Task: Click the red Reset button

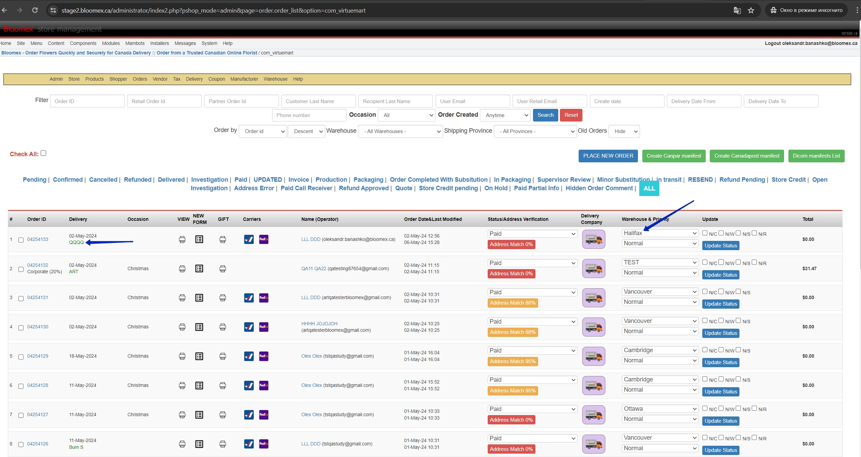Action: pos(571,115)
